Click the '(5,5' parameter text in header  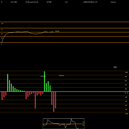pyautogui.click(x=66, y=2)
